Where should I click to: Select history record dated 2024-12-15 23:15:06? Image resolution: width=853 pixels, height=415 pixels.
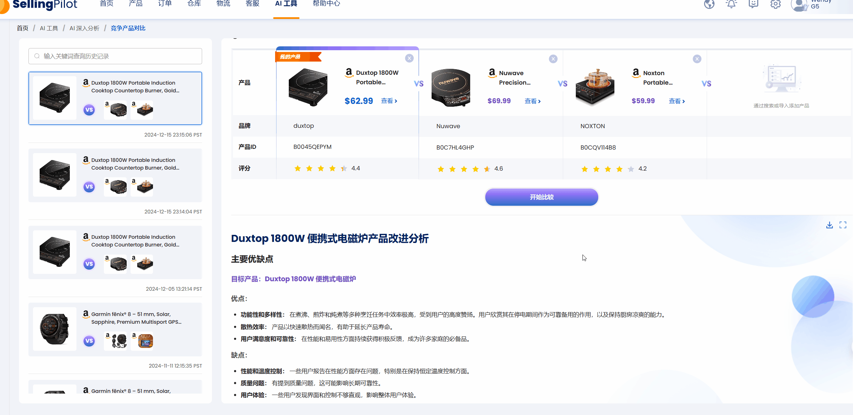click(115, 98)
